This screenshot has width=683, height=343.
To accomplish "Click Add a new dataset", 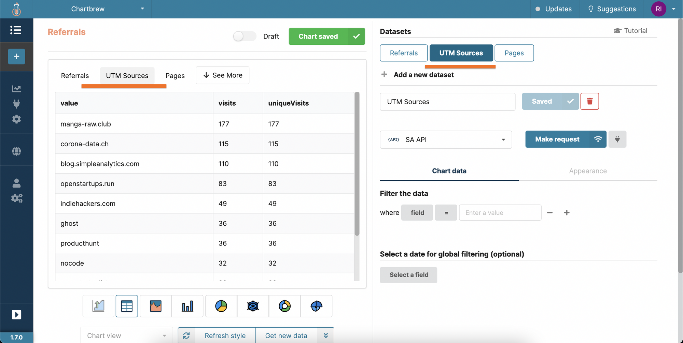I will [423, 75].
